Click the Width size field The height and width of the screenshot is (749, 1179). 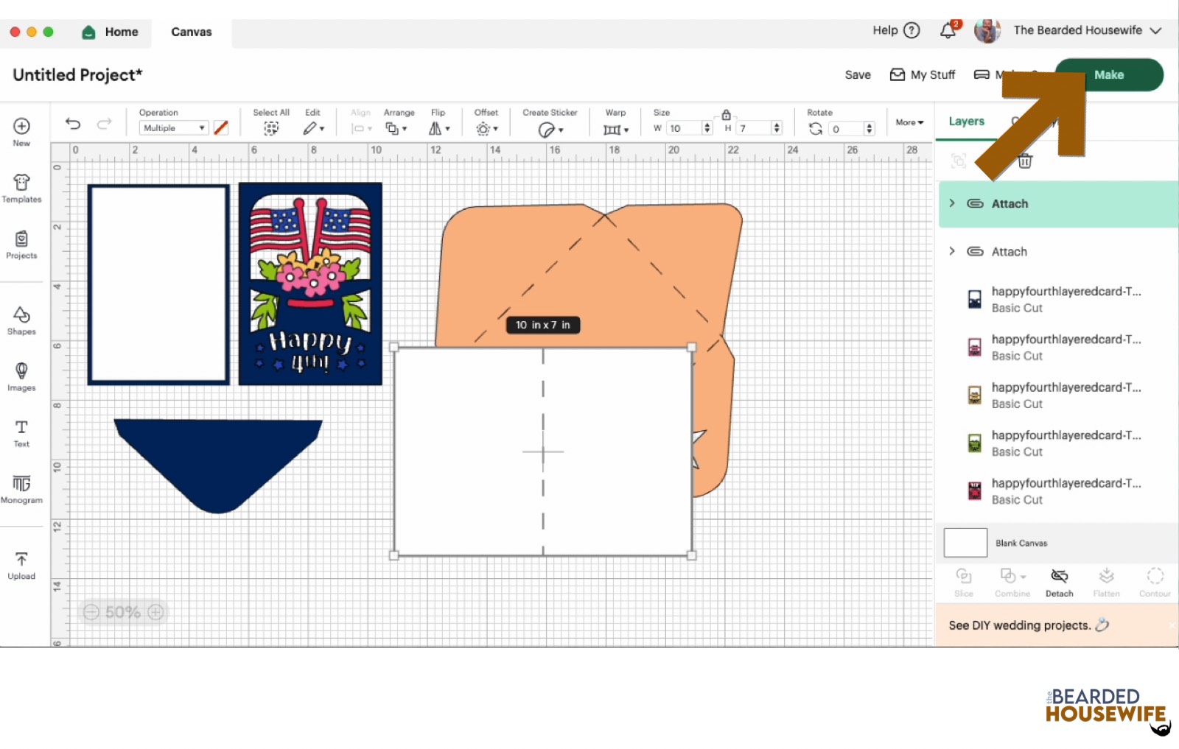tap(685, 128)
